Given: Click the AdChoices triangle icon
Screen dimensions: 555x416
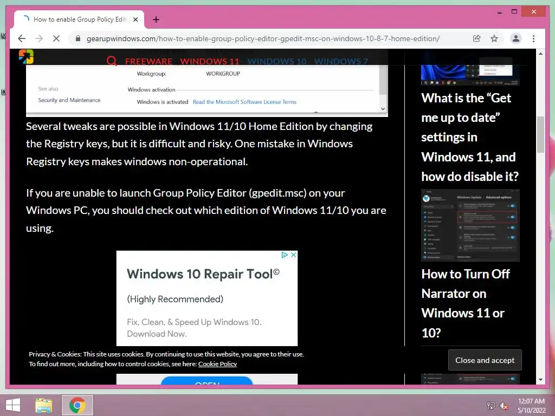Looking at the screenshot, I should [x=284, y=255].
